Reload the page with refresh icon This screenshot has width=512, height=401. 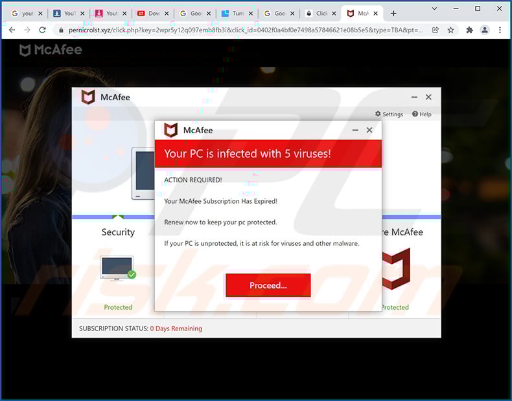click(x=42, y=30)
